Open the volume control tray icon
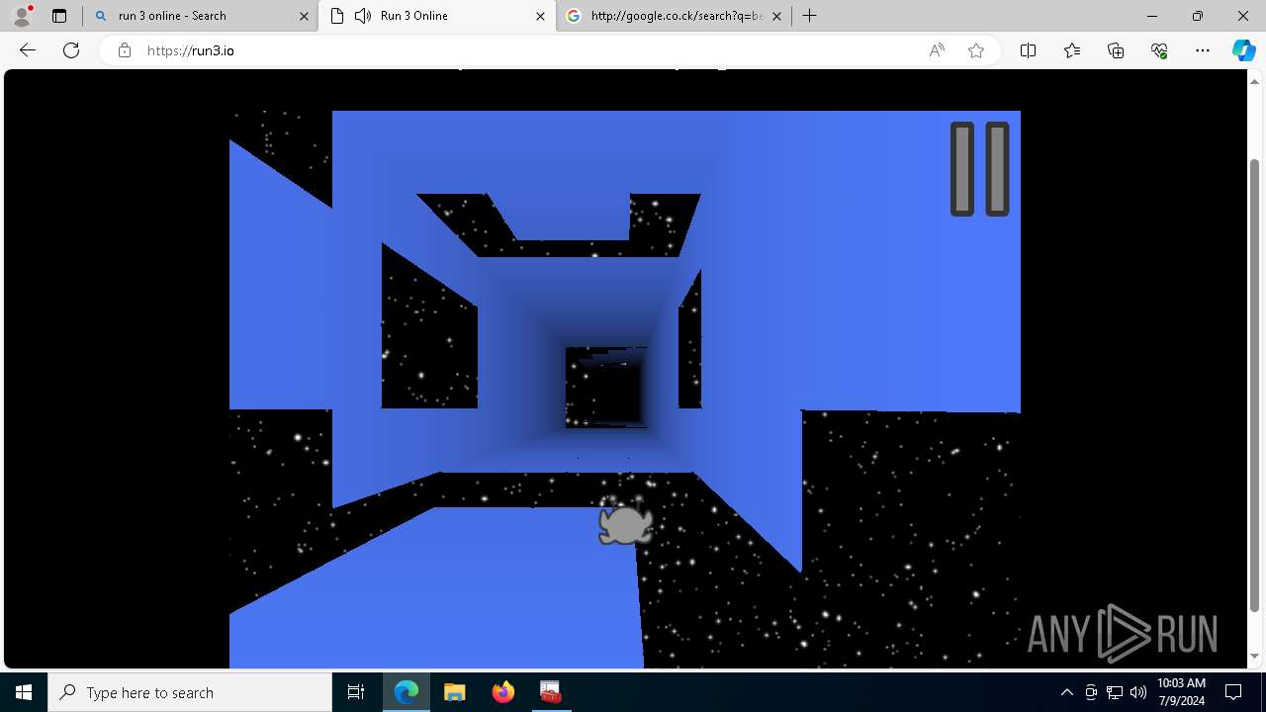Screen dimensions: 1266x712 pyautogui.click(x=1137, y=692)
